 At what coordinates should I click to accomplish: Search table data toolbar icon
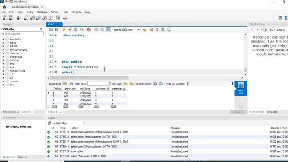[x=58, y=18]
